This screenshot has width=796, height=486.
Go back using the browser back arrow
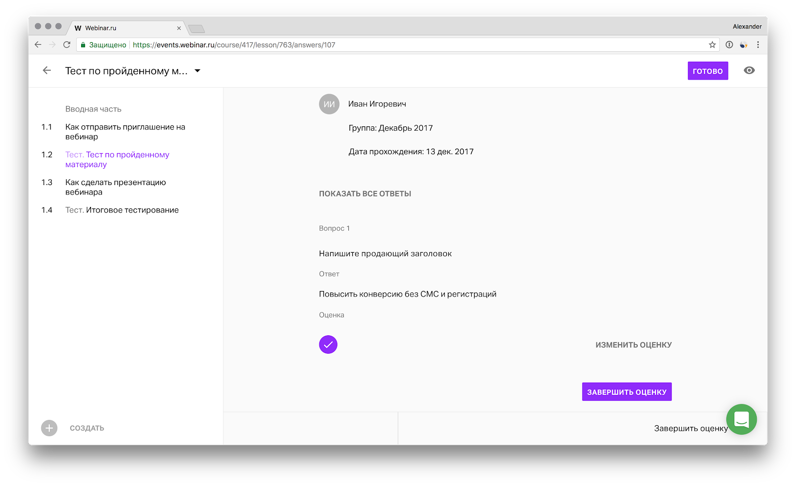click(x=38, y=45)
